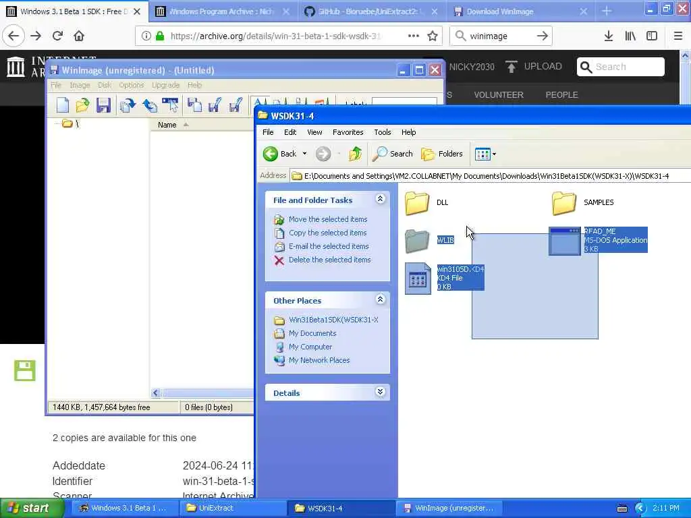Image resolution: width=691 pixels, height=518 pixels.
Task: Click Firefox reload button
Action: pyautogui.click(x=57, y=36)
